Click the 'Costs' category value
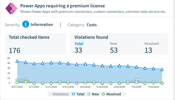This screenshot has height=100, width=175. coord(92,25)
